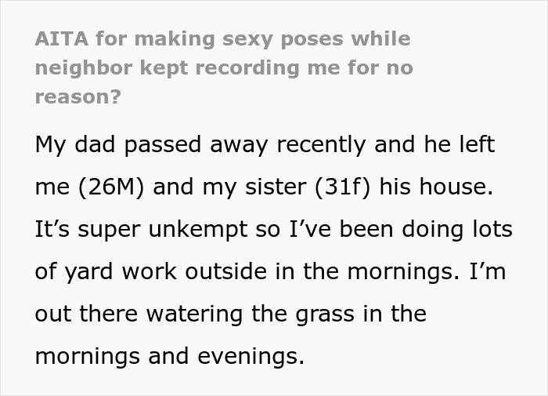
Task: Click the word "recently" in first line
Action: click(x=321, y=144)
